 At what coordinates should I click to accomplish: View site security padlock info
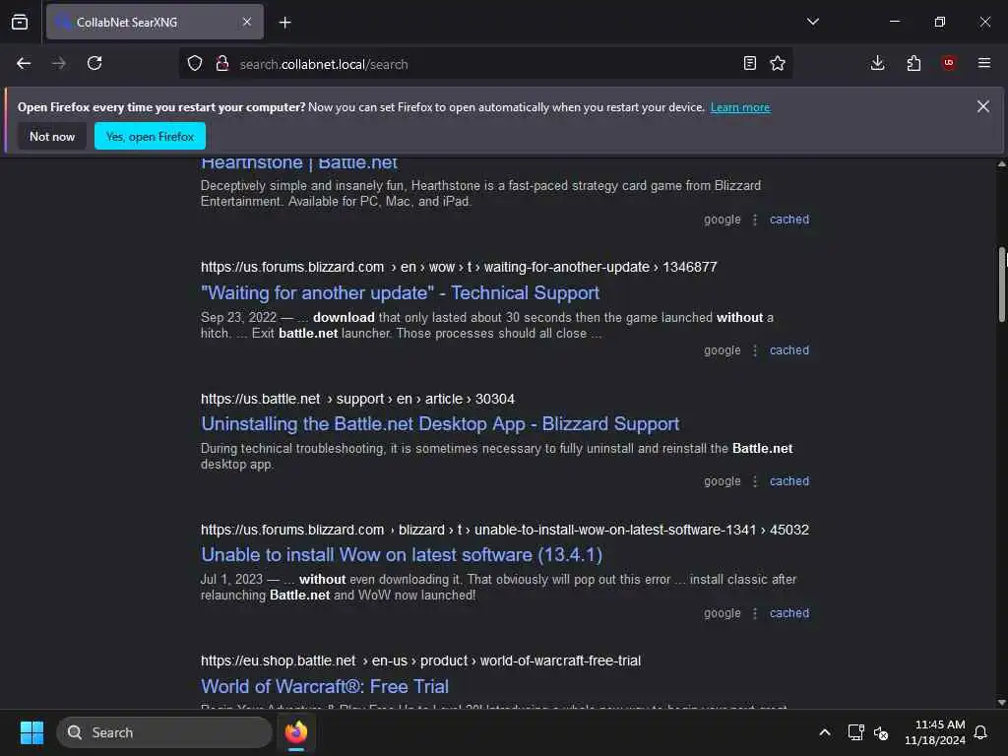pyautogui.click(x=222, y=63)
